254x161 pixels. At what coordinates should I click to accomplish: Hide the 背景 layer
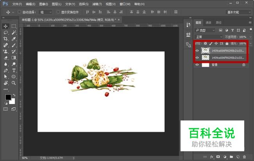point(197,65)
